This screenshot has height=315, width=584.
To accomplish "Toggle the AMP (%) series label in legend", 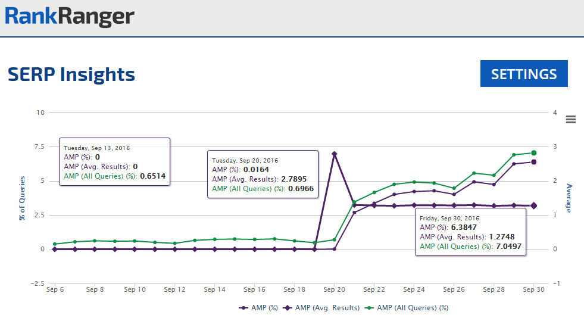I will click(264, 307).
